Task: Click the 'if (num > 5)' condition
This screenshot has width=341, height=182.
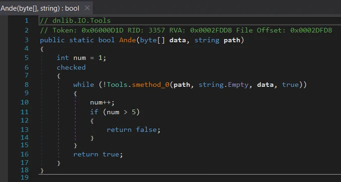Action: click(115, 112)
